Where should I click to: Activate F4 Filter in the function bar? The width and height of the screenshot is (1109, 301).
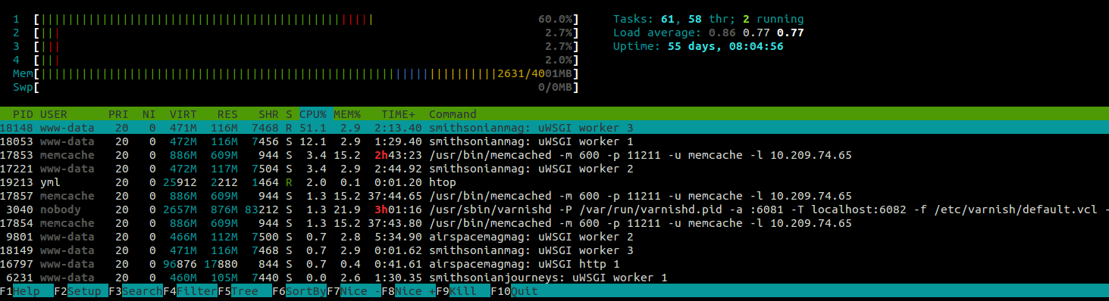pos(190,291)
